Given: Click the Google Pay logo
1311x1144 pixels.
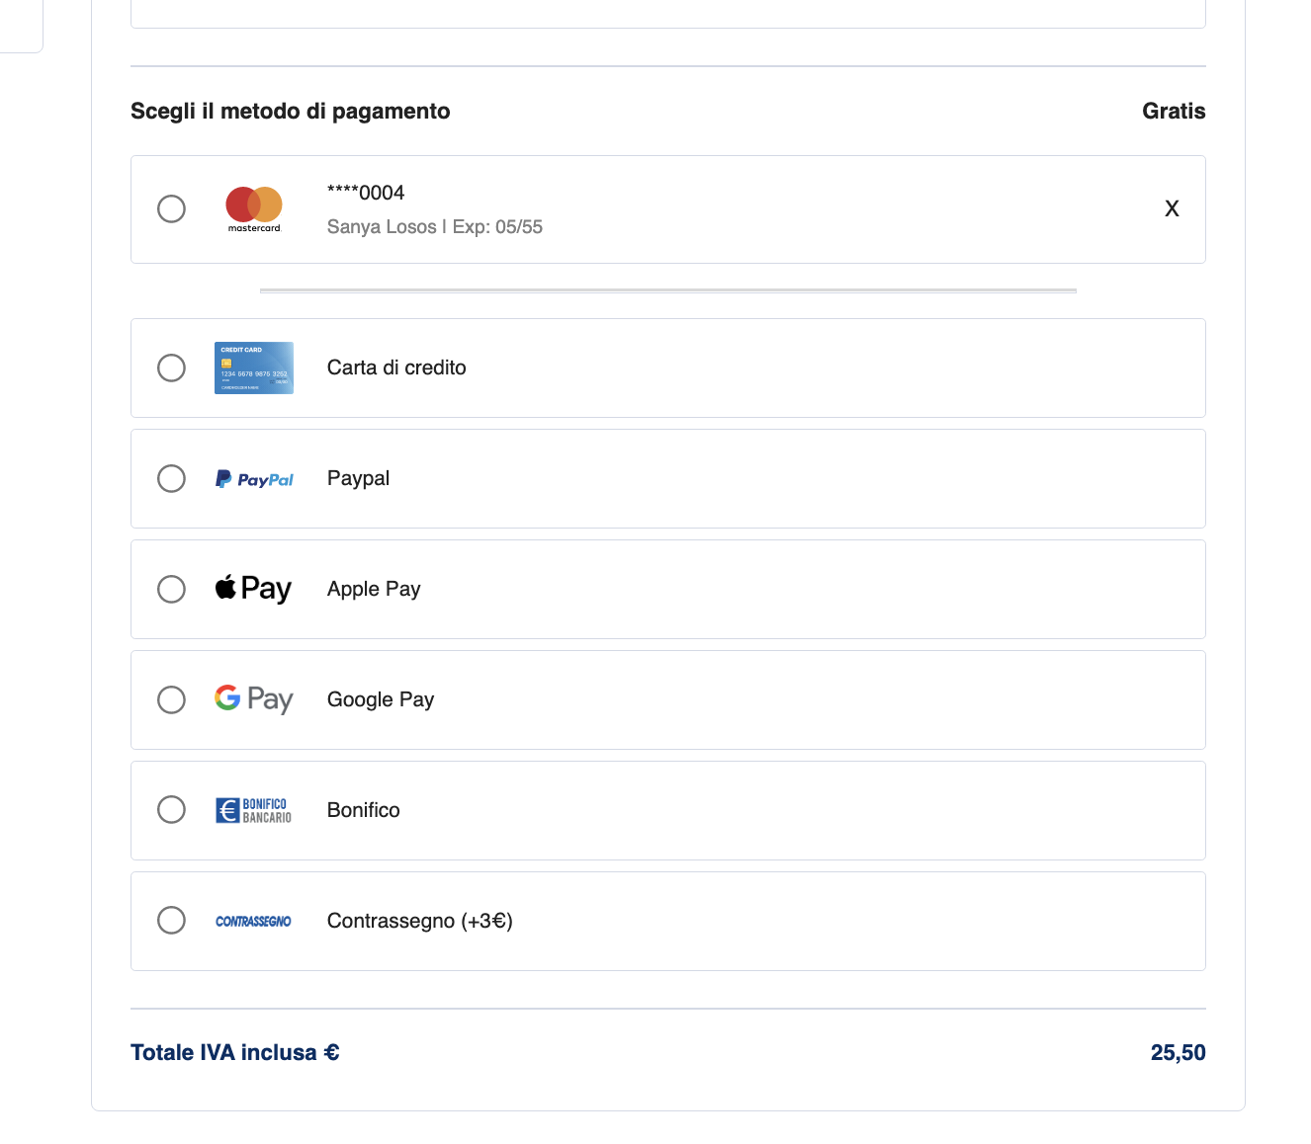Looking at the screenshot, I should click(253, 699).
